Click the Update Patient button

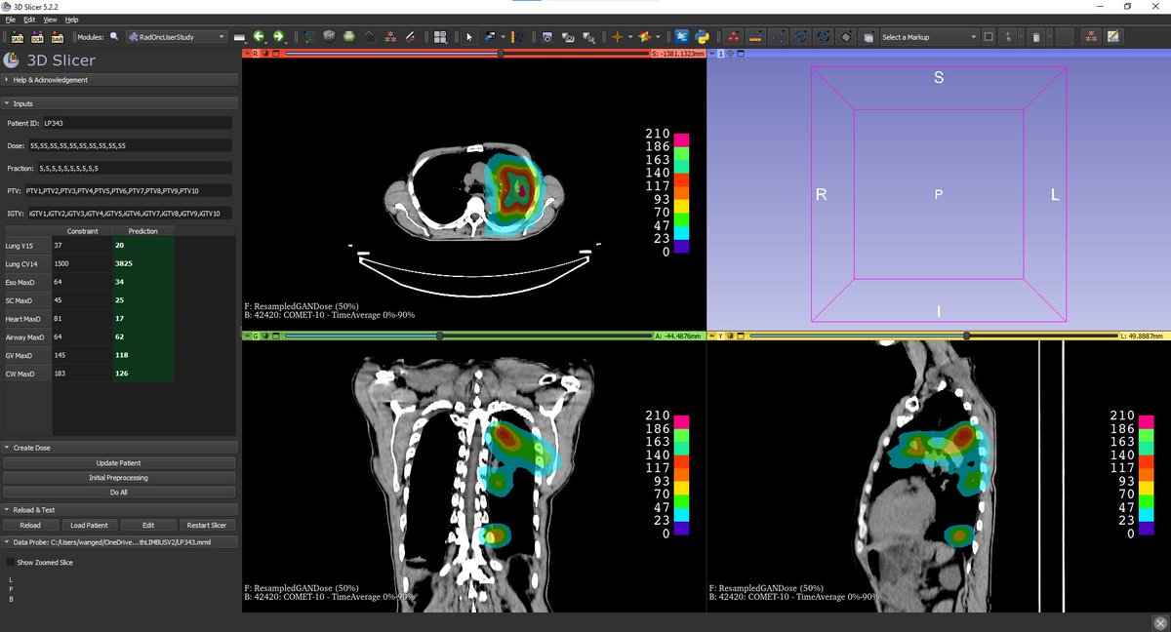coord(120,462)
